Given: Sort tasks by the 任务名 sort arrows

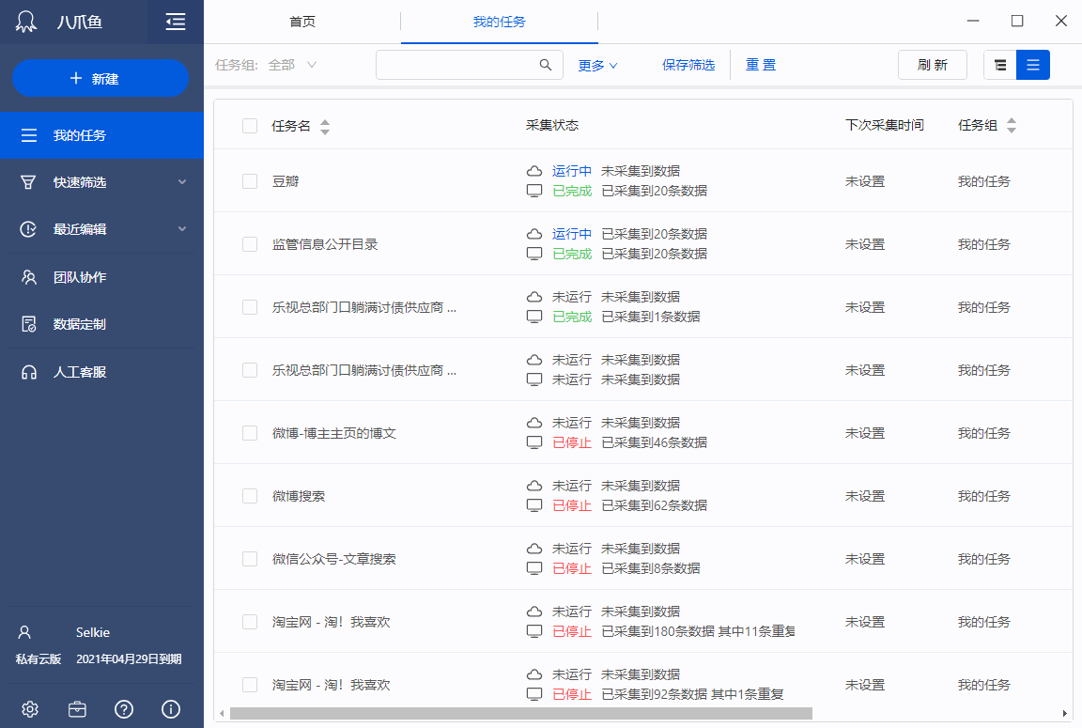Looking at the screenshot, I should click(x=325, y=126).
